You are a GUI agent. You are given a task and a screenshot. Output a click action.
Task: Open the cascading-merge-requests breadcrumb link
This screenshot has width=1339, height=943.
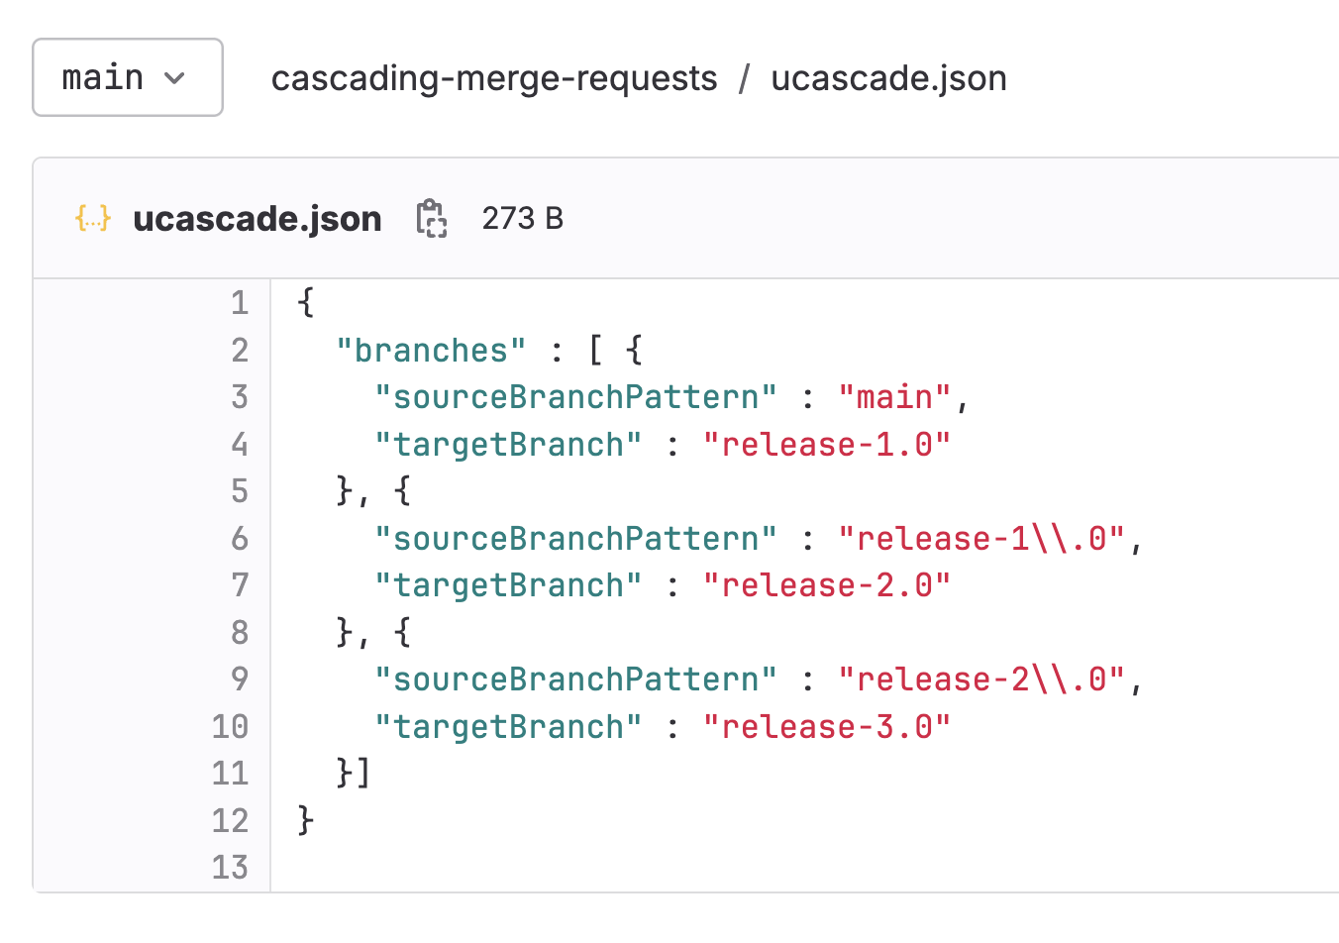494,78
